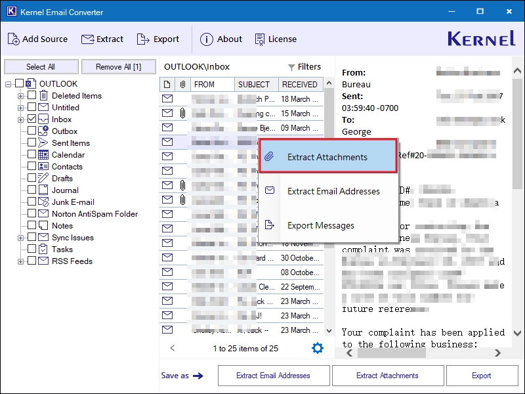Viewport: 525px width, 394px height.
Task: Click the Add Source toolbar icon
Action: coord(13,39)
